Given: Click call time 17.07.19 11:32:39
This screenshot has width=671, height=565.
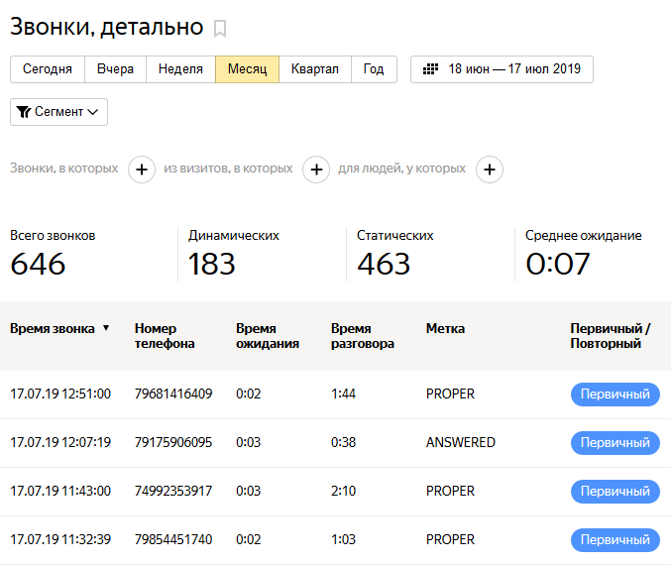Looking at the screenshot, I should point(60,539).
